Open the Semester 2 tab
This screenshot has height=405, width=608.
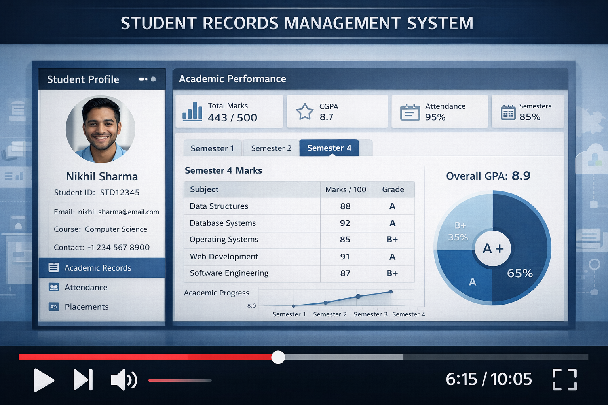(271, 148)
